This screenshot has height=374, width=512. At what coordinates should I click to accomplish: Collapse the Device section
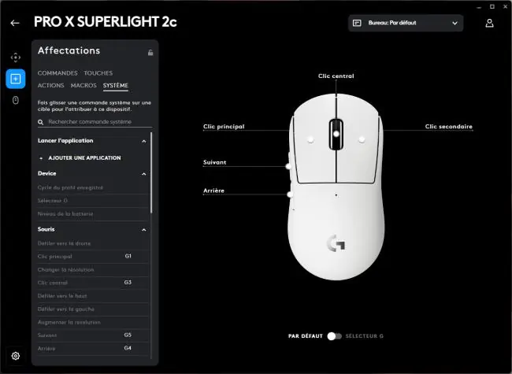tap(143, 174)
